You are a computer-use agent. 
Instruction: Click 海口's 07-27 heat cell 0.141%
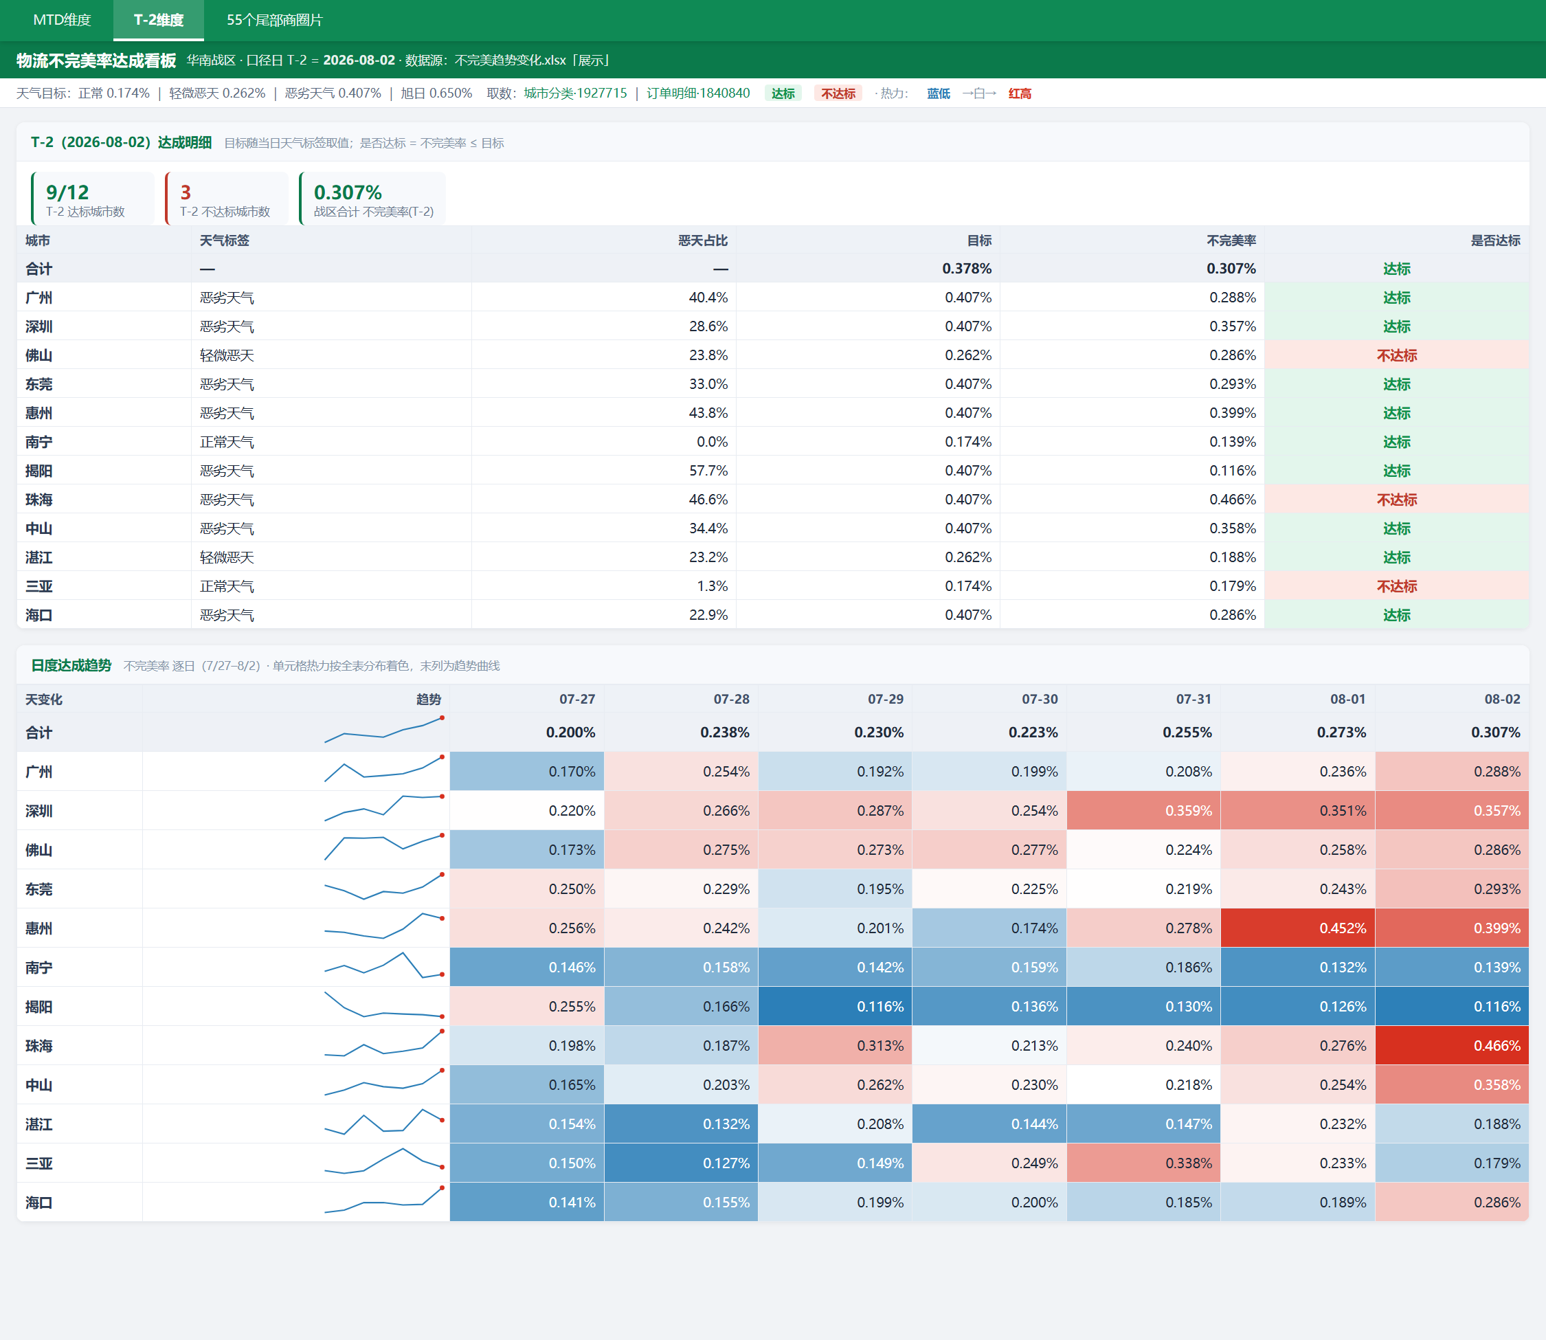[x=527, y=1202]
